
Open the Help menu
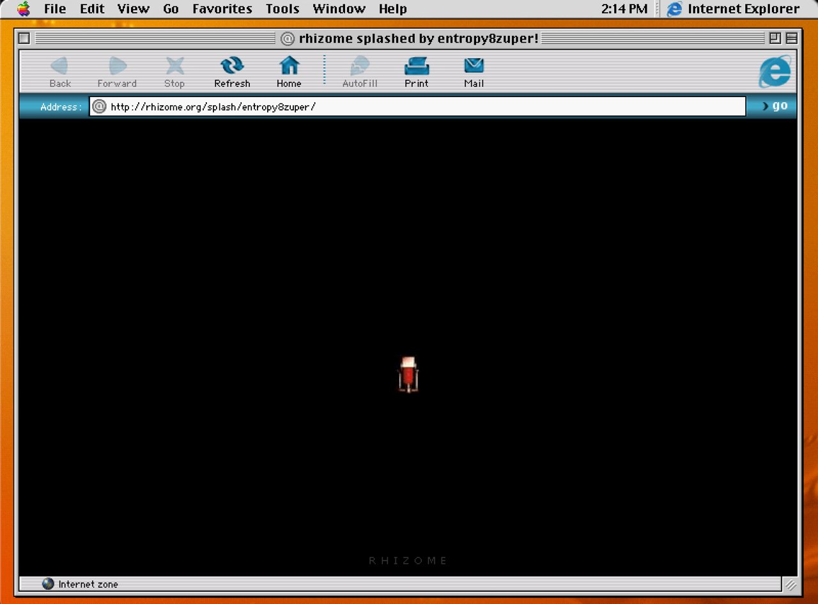(x=392, y=9)
